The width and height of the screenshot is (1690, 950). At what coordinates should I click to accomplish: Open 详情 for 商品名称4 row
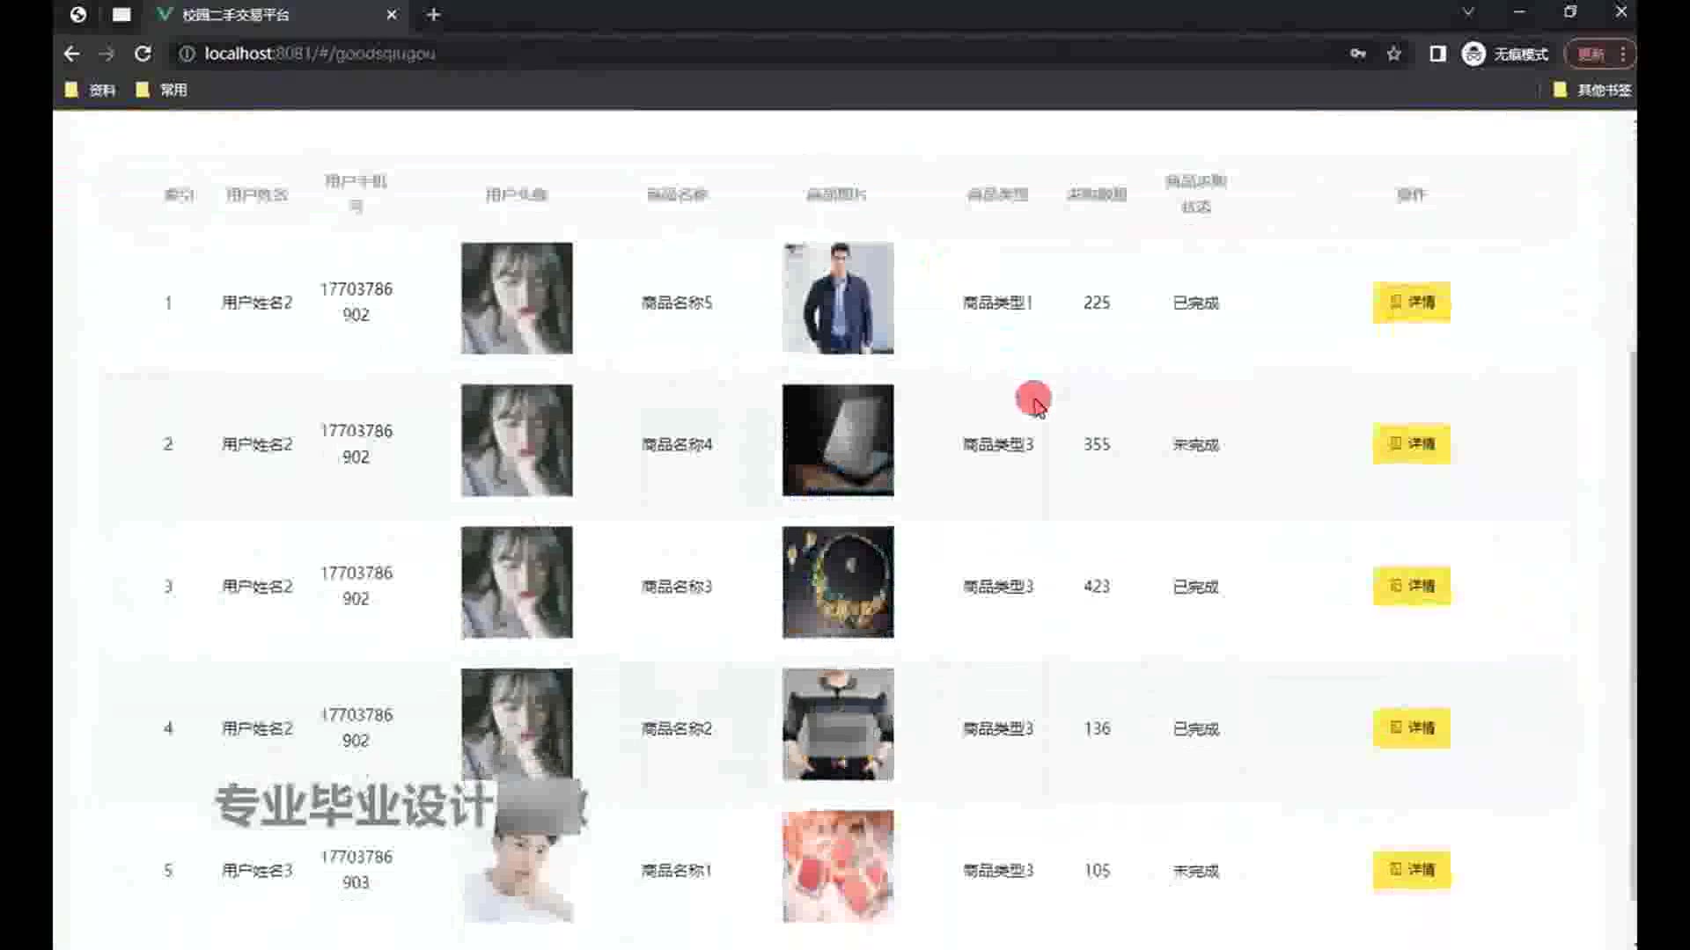(1411, 444)
